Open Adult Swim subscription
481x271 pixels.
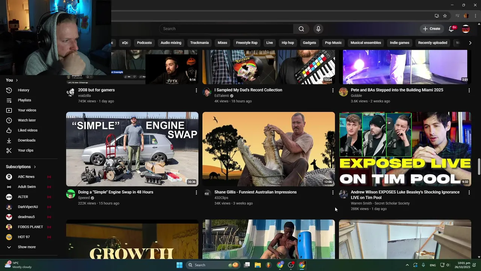29,187
